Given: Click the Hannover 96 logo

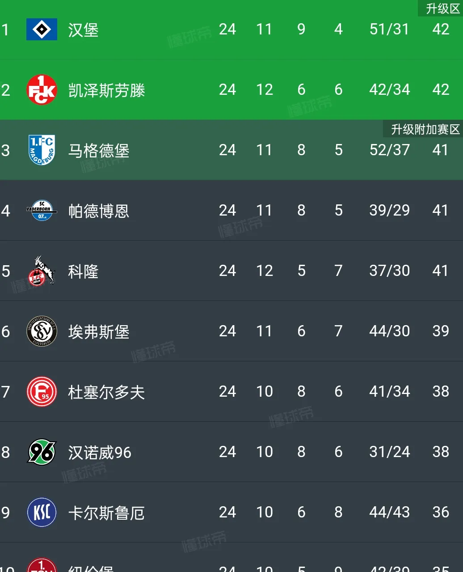Looking at the screenshot, I should 42,452.
